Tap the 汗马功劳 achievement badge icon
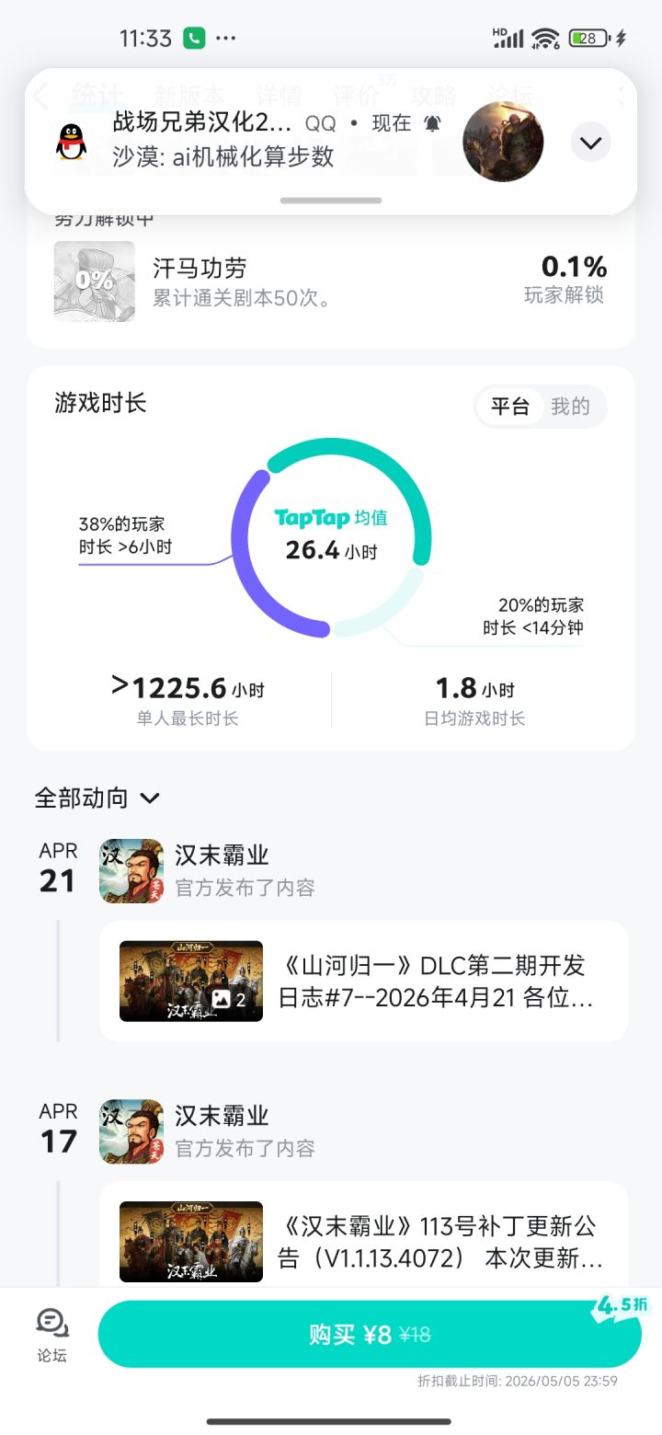662x1435 pixels. tap(95, 281)
